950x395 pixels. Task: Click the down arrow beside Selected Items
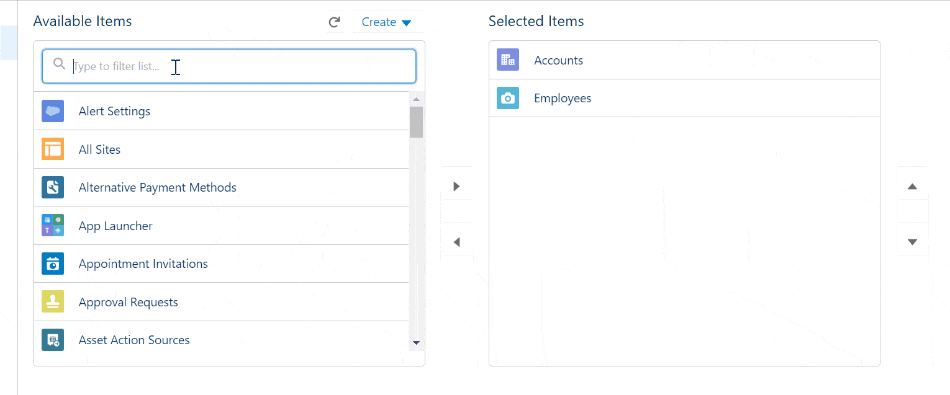coord(913,242)
